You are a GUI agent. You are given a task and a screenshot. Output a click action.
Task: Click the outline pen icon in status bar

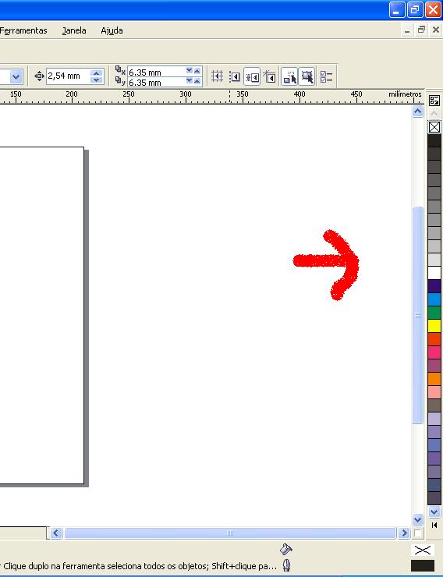tap(286, 565)
